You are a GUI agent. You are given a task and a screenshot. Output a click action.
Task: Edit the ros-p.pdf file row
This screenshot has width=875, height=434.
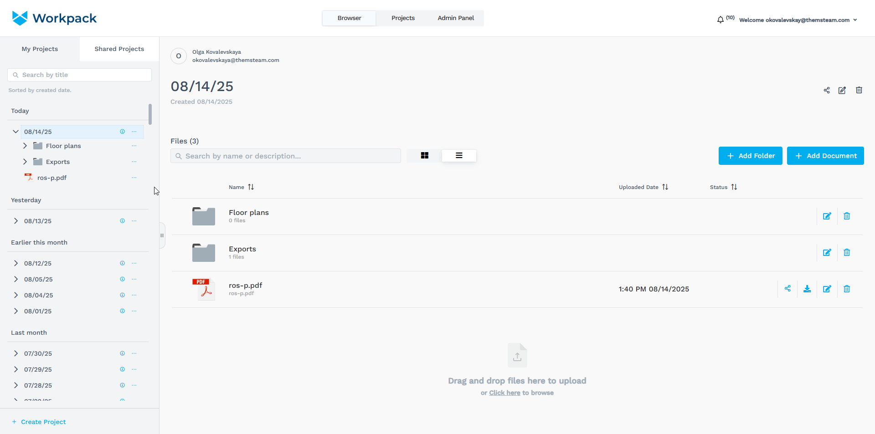point(827,289)
